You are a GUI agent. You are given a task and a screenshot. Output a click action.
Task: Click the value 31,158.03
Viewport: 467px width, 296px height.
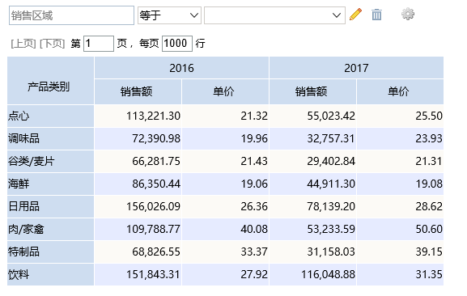pos(331,252)
